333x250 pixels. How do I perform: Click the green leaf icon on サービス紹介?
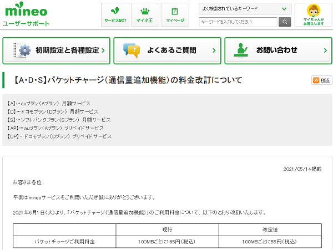pos(115,11)
